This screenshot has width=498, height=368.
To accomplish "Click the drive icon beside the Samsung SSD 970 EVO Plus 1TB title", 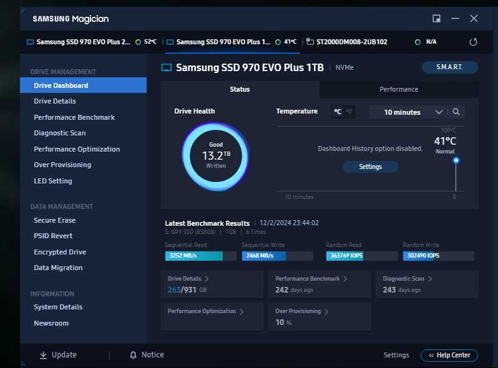I will coord(167,67).
